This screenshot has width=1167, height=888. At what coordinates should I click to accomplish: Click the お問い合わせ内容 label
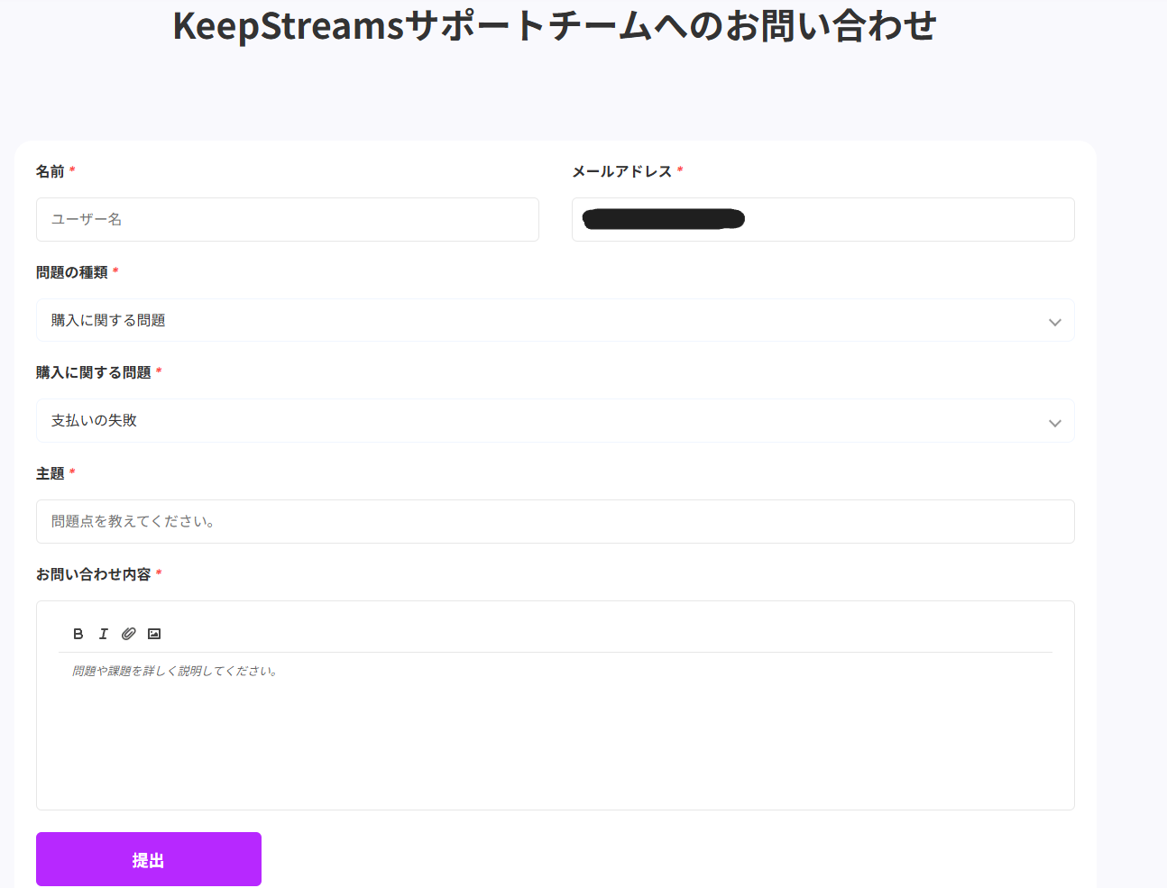click(94, 574)
